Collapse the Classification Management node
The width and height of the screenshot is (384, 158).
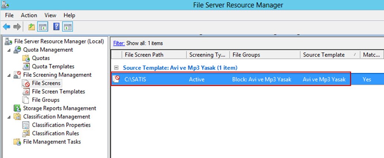point(9,117)
